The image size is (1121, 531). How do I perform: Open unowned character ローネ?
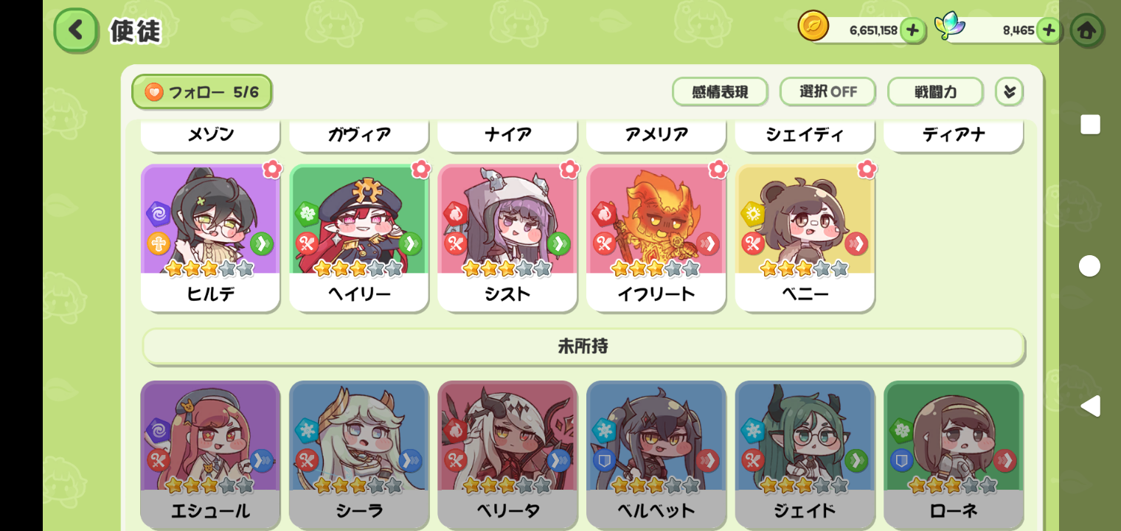click(x=954, y=454)
